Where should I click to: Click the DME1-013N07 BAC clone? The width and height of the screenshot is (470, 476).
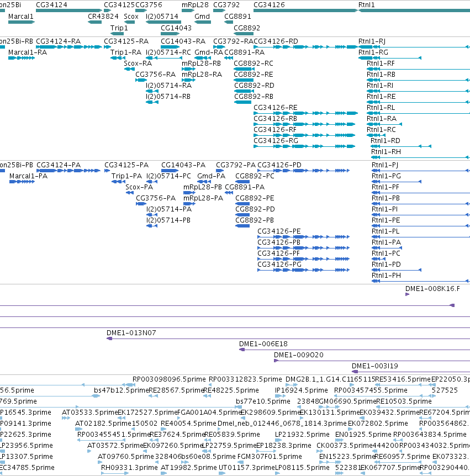pyautogui.click(x=288, y=339)
